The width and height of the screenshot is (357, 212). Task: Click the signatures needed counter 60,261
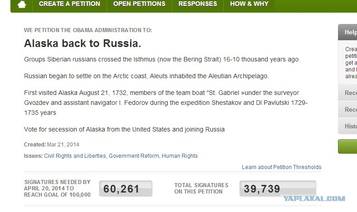(125, 188)
